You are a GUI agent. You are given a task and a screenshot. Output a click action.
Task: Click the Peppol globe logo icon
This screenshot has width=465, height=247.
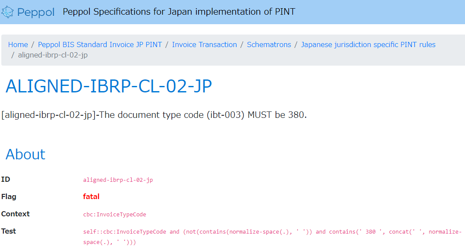(x=7, y=12)
